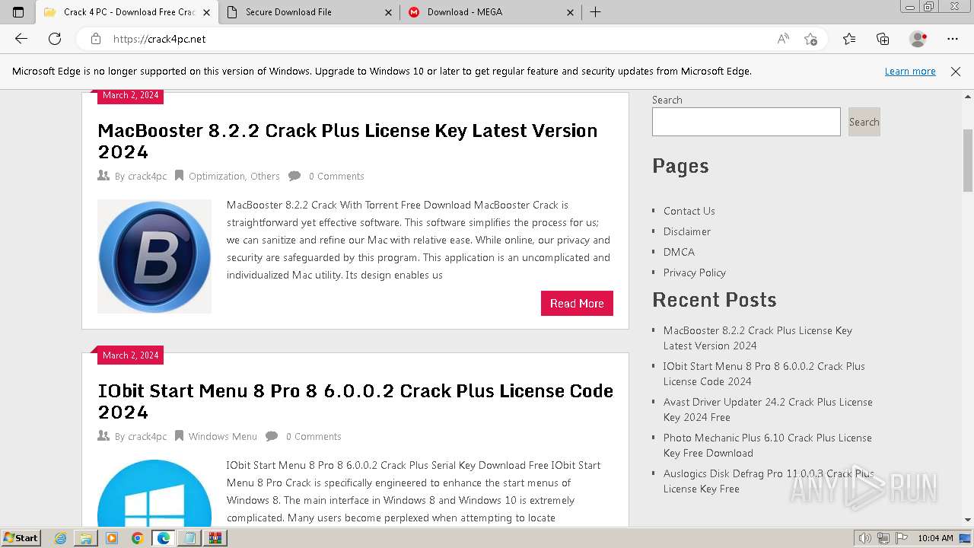The height and width of the screenshot is (548, 974).
Task: Open the volume control tray icon
Action: (x=866, y=538)
